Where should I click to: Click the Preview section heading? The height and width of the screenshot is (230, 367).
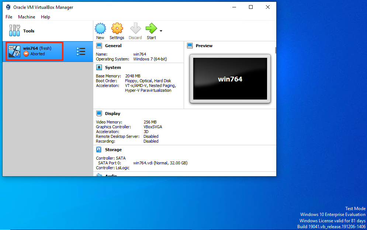(x=204, y=46)
